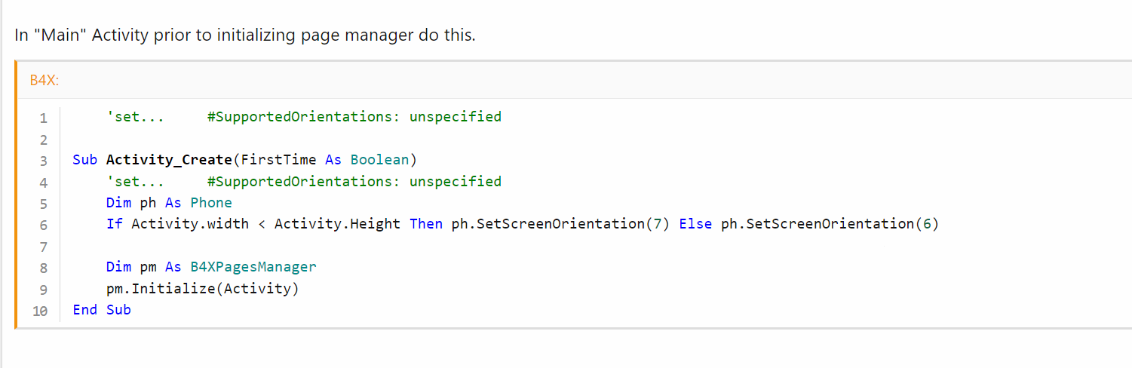This screenshot has width=1132, height=368.
Task: Click the Activity_Create sub name
Action: (x=169, y=160)
